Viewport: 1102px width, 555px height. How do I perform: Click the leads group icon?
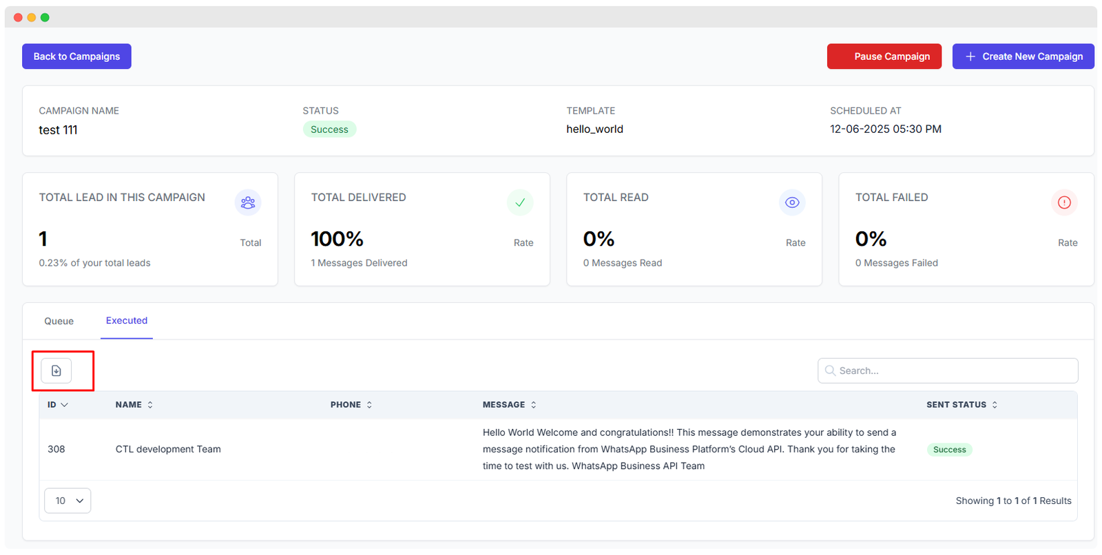(x=248, y=202)
